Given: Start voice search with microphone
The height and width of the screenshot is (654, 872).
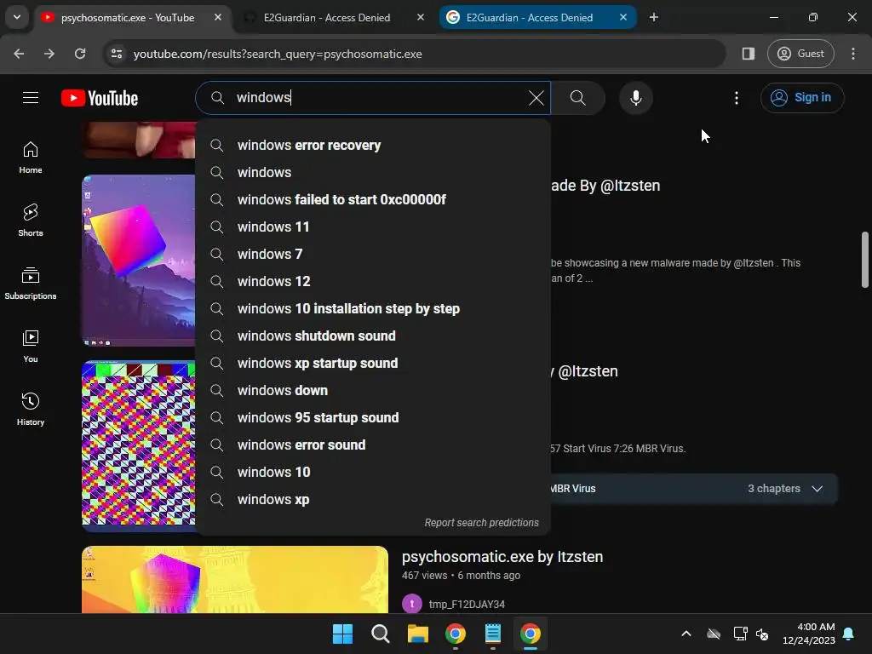Looking at the screenshot, I should point(635,98).
